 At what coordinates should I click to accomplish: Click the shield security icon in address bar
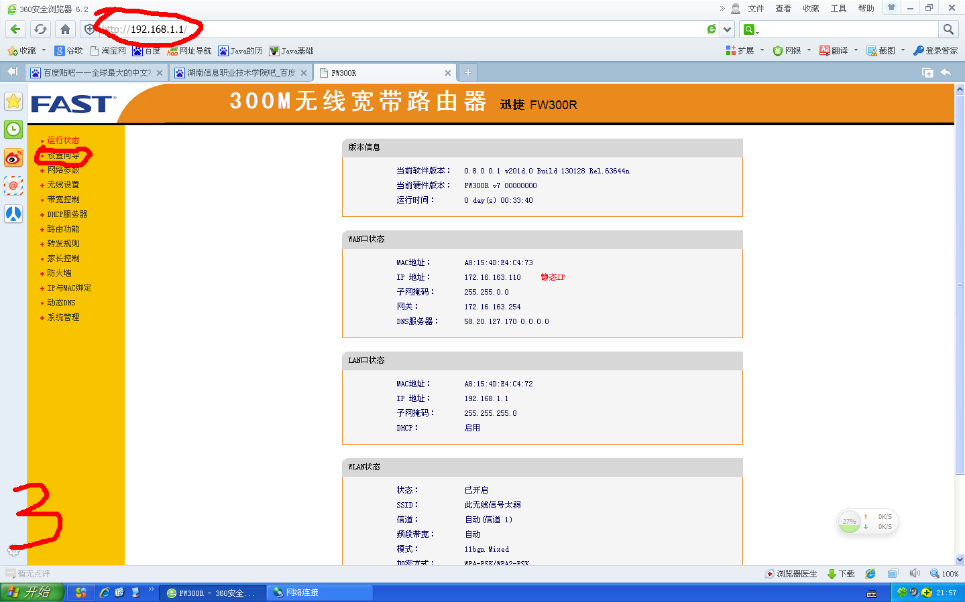pyautogui.click(x=89, y=29)
